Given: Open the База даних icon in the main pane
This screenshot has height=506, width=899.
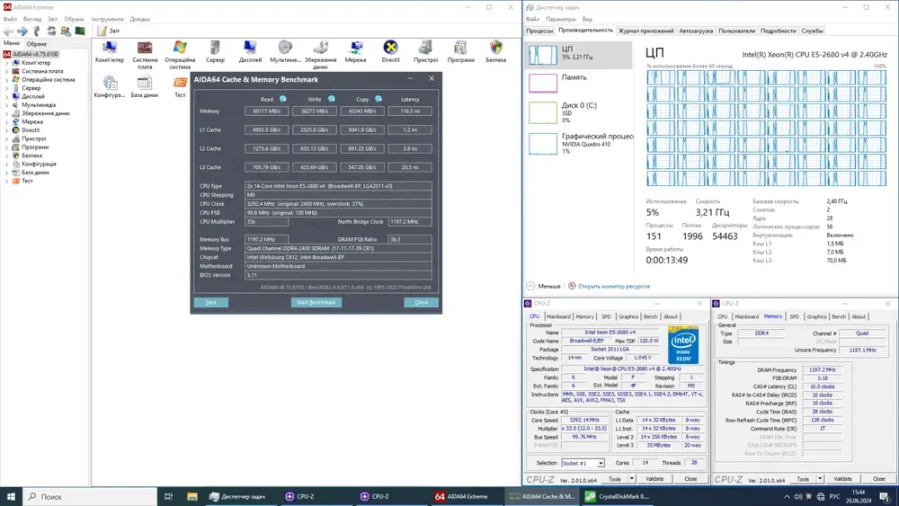Looking at the screenshot, I should click(x=144, y=83).
